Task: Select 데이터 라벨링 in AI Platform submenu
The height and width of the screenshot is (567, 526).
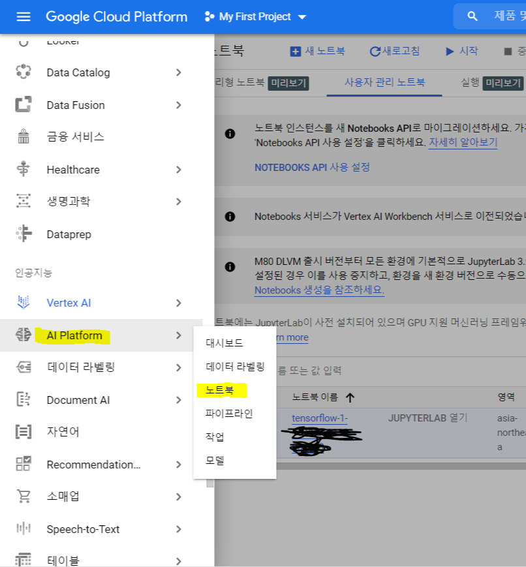Action: [235, 366]
